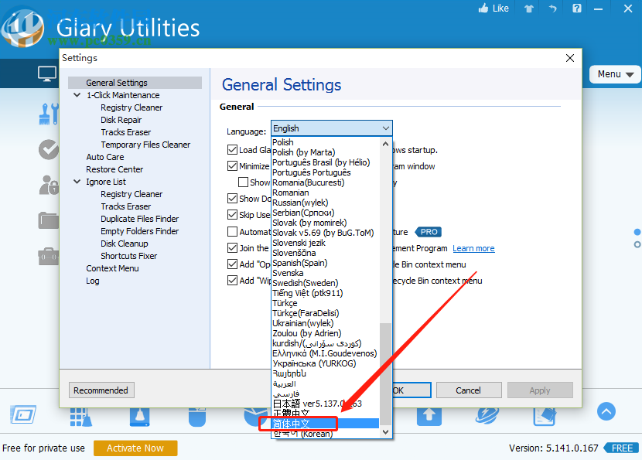Enable the indented Show checkbox under Minimize
This screenshot has width=642, height=460.
pyautogui.click(x=243, y=182)
